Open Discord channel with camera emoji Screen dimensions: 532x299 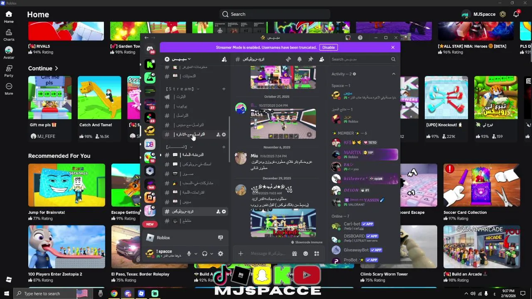pos(195,174)
